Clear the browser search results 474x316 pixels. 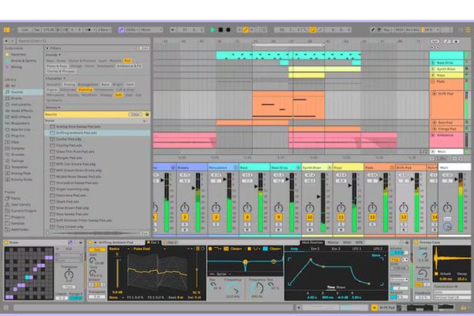tap(135, 114)
